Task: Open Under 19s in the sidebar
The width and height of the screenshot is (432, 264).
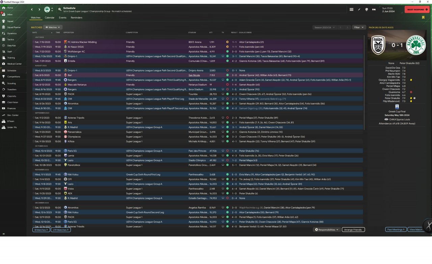Action: [13, 127]
